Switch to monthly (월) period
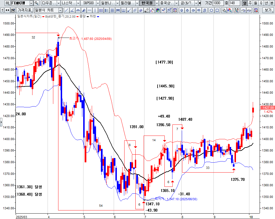The image size is (275, 219). pyautogui.click(x=256, y=3)
